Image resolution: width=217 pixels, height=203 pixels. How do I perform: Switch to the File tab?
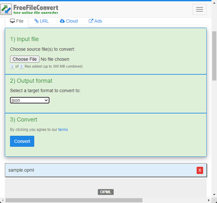pyautogui.click(x=17, y=21)
